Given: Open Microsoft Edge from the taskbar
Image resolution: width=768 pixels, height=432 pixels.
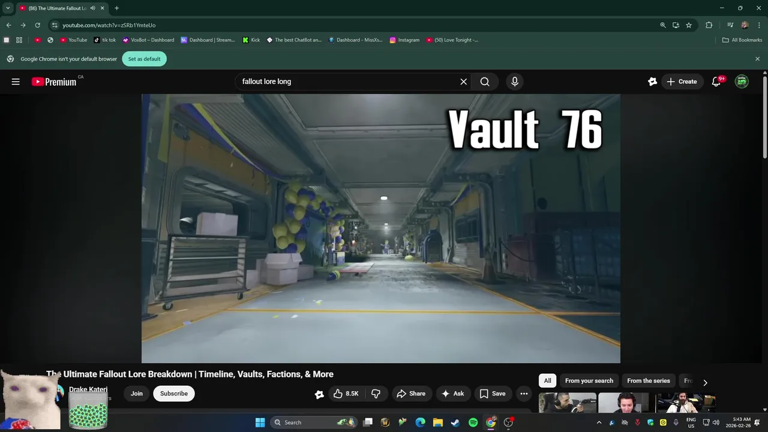Looking at the screenshot, I should [421, 422].
